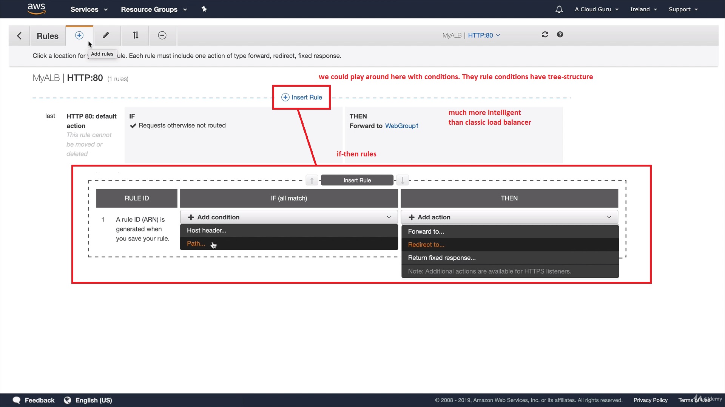Click the Delete rules minus icon
Screen dimensions: 725x407
click(x=162, y=35)
